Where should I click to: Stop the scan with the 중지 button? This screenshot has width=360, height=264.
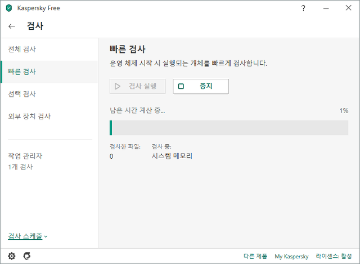tap(201, 86)
